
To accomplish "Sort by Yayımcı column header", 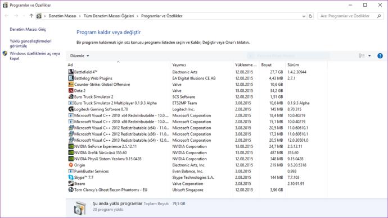I will pyautogui.click(x=179, y=65).
